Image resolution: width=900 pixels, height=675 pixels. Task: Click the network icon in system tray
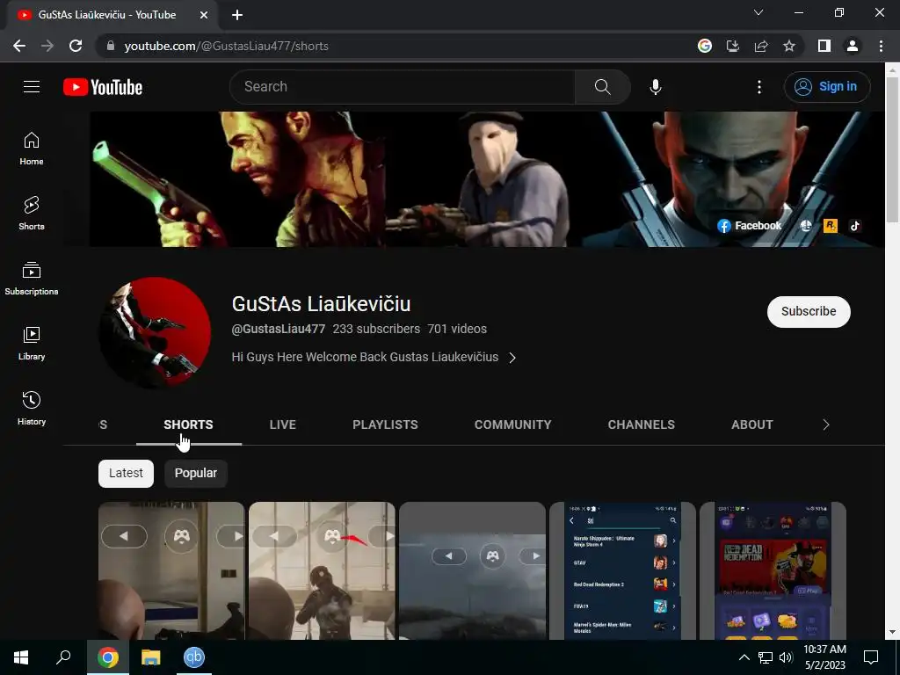tap(766, 657)
